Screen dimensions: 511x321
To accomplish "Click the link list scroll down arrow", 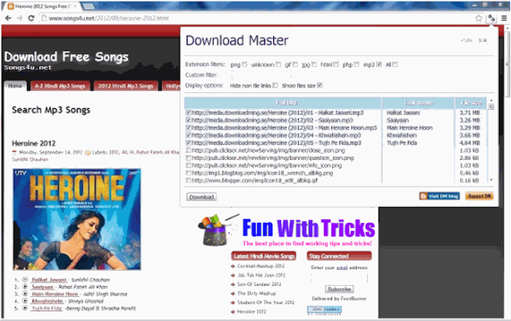I will pyautogui.click(x=491, y=180).
